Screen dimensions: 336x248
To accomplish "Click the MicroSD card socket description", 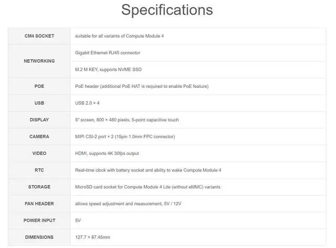I will (x=148, y=187).
